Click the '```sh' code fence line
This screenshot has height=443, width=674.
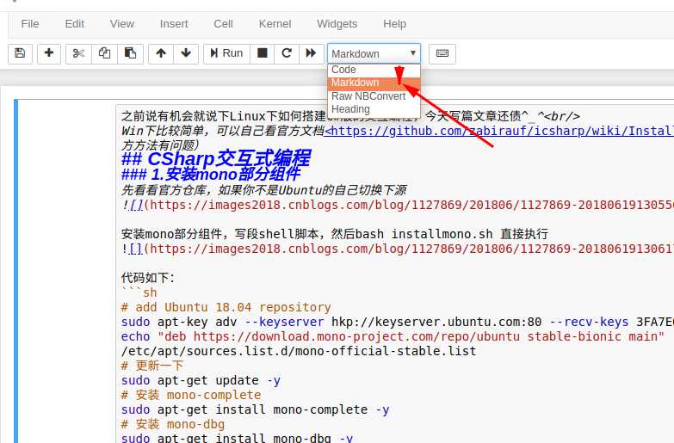(139, 292)
